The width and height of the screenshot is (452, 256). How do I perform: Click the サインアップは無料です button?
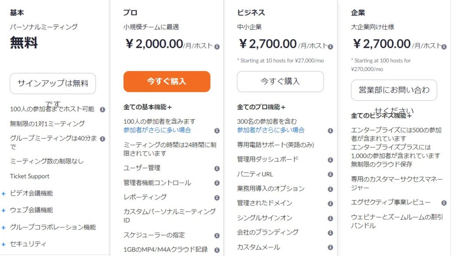point(53,84)
